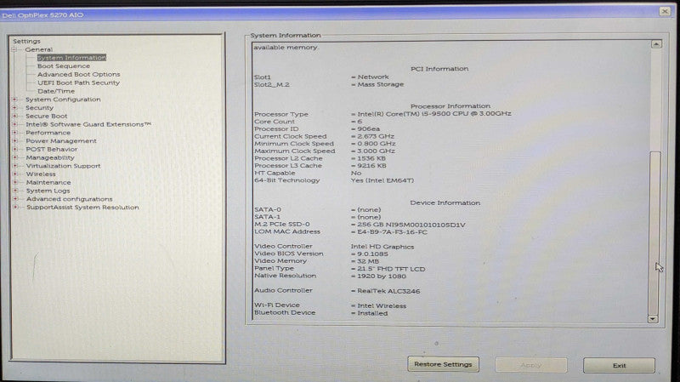Select the Performance category label
Image resolution: width=680 pixels, height=382 pixels.
point(48,133)
